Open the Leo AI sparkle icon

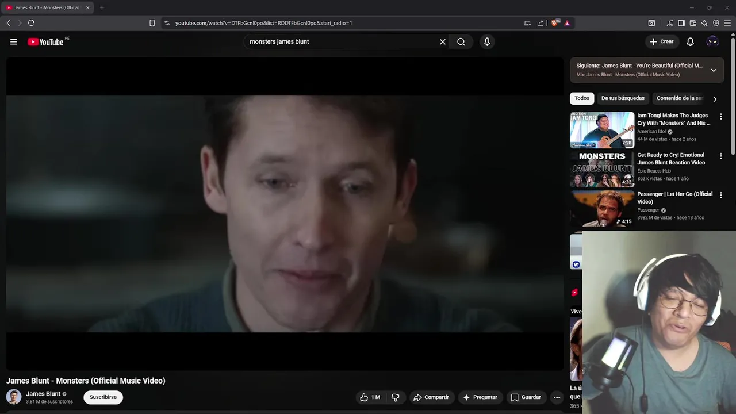(x=704, y=23)
